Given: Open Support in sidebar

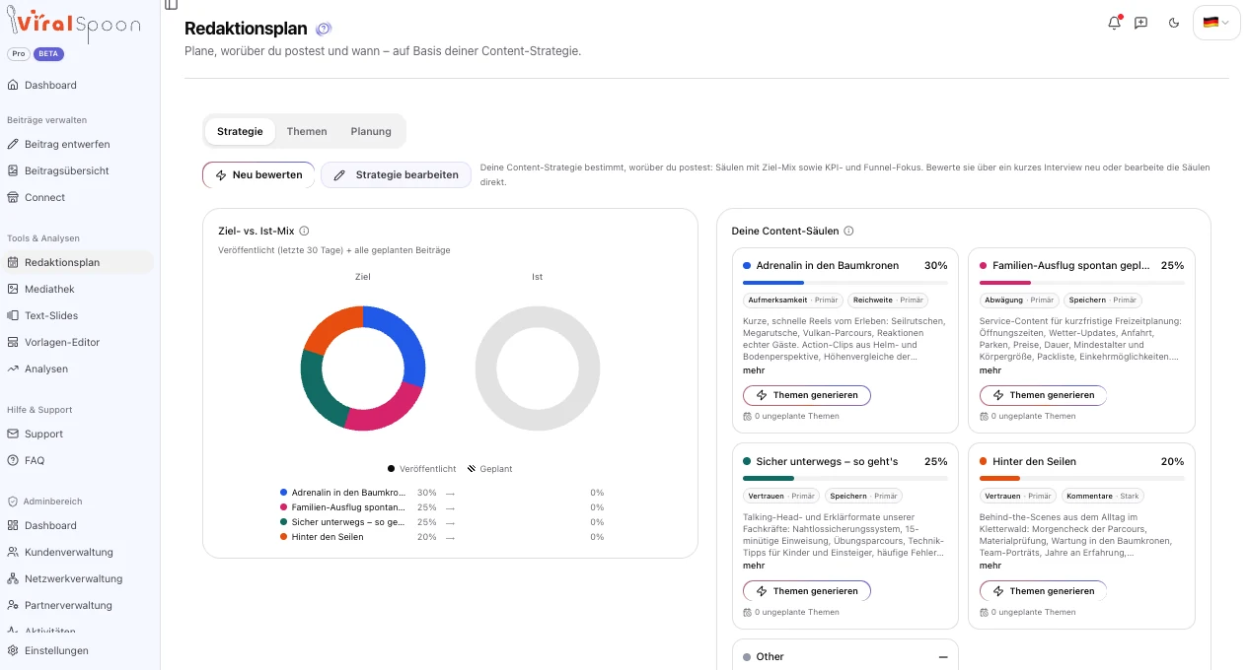Looking at the screenshot, I should coord(79,434).
